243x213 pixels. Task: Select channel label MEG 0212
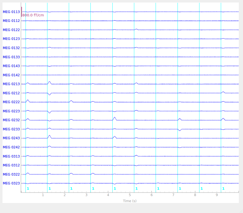coord(11,93)
